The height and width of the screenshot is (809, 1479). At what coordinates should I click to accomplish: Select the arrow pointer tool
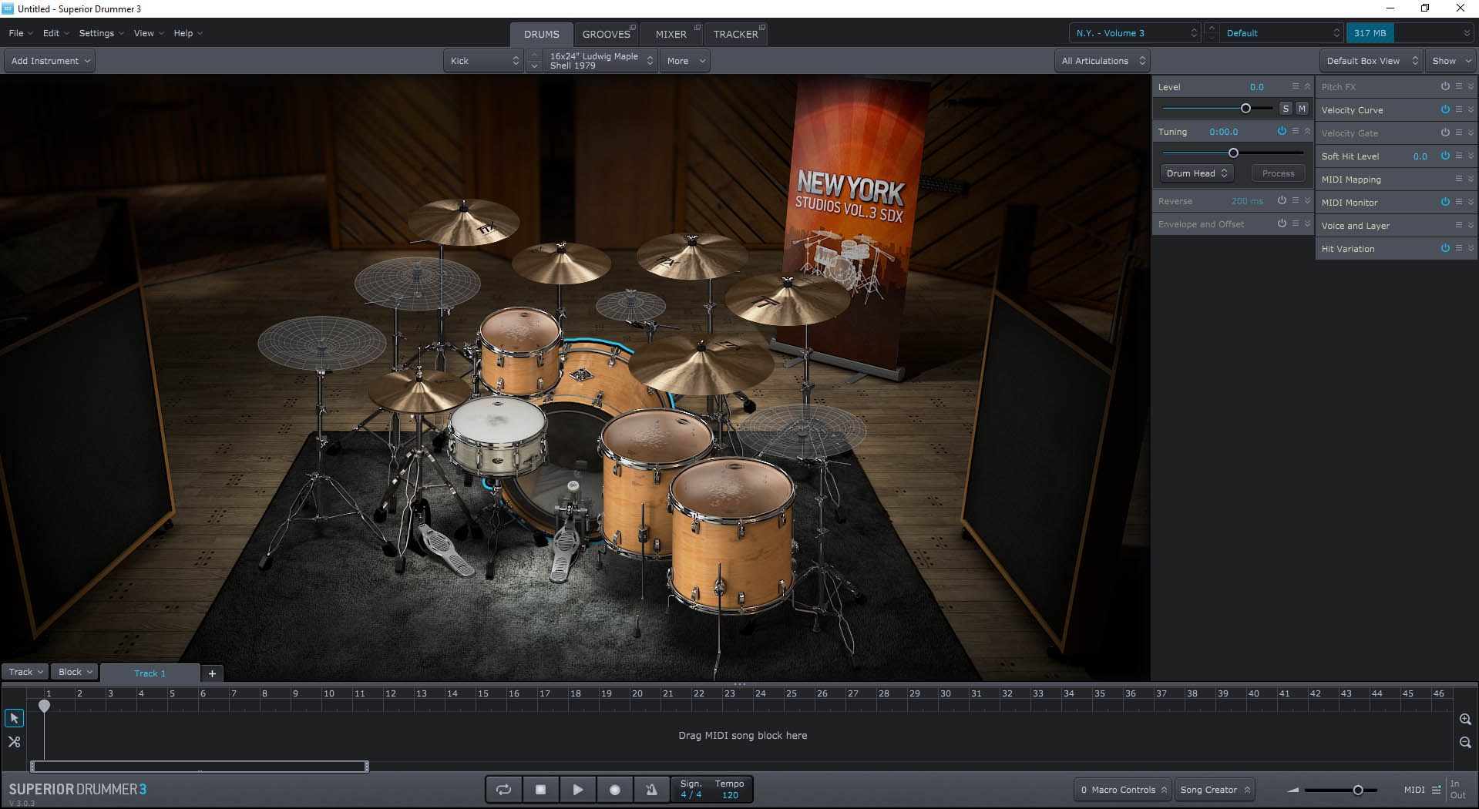pyautogui.click(x=14, y=718)
